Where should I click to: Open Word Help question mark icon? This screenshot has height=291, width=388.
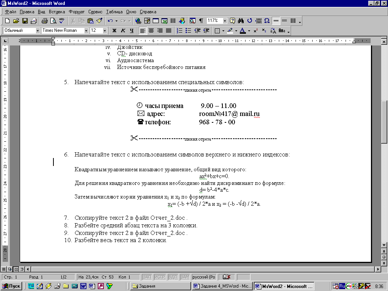(x=232, y=21)
